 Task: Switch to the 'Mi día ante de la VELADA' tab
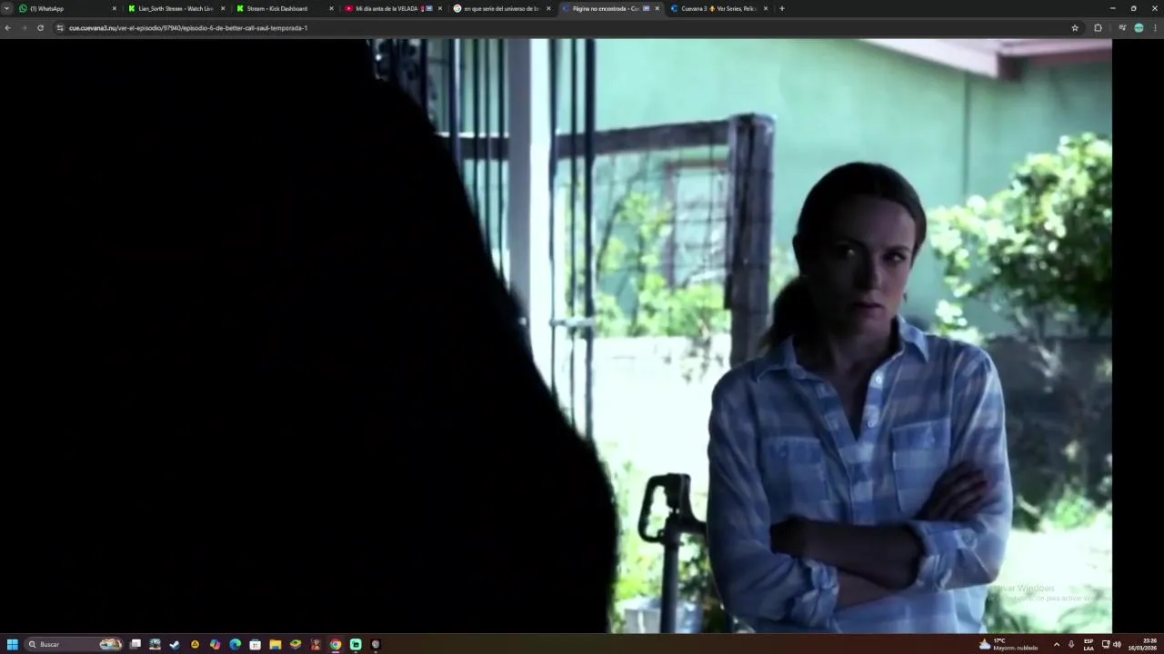pos(393,8)
